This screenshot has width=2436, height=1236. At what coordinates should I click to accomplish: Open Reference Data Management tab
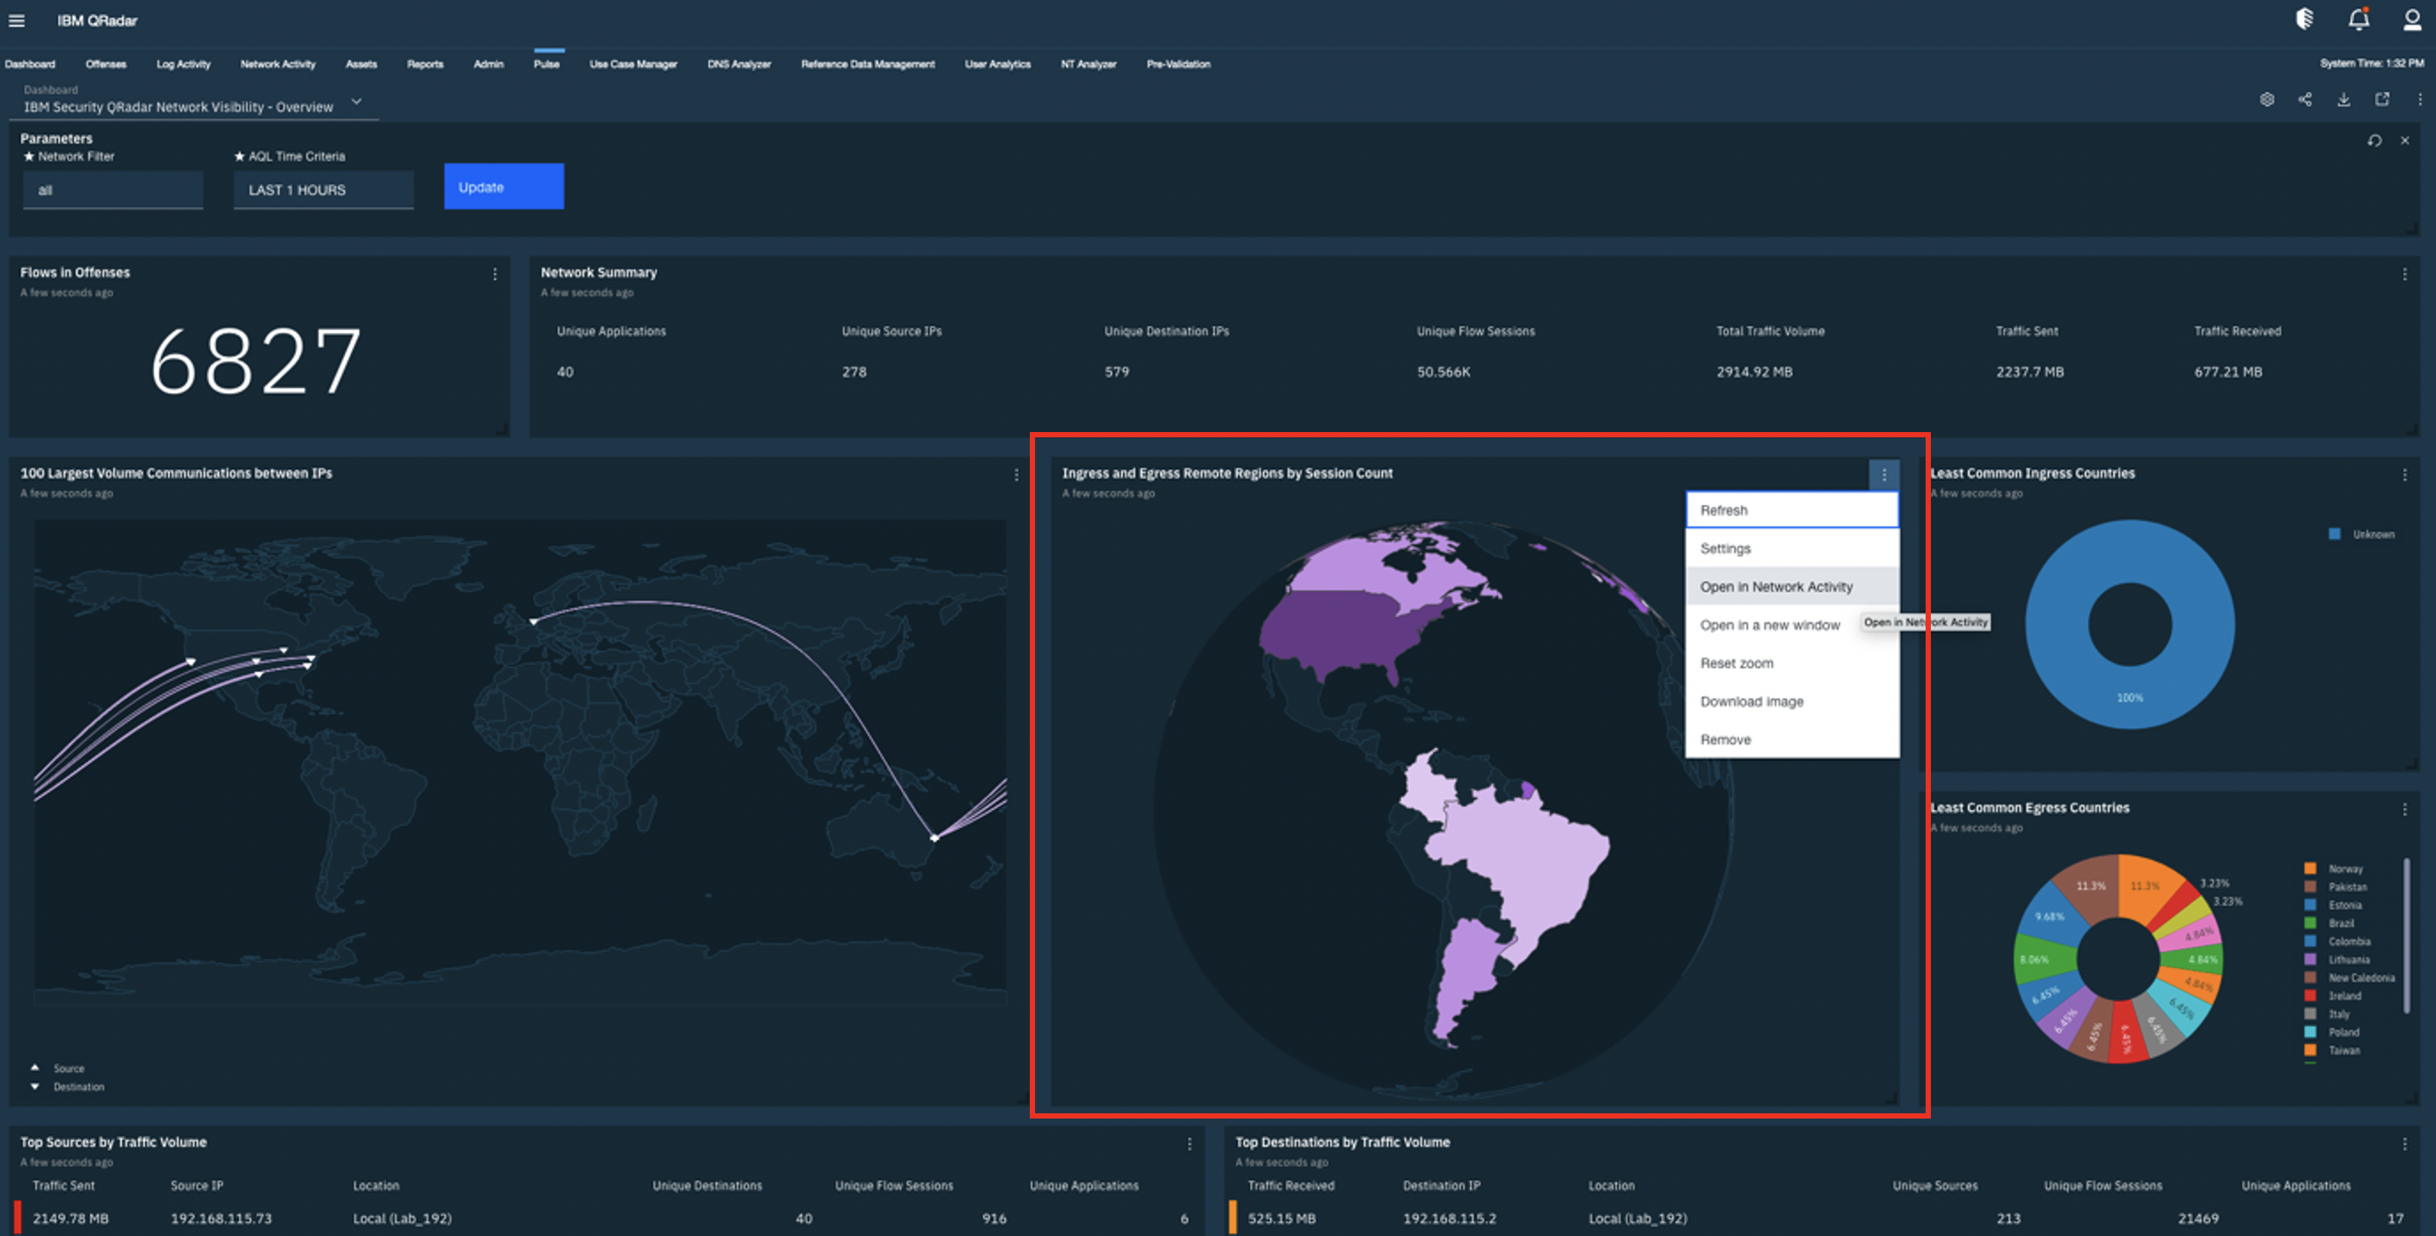pos(868,64)
